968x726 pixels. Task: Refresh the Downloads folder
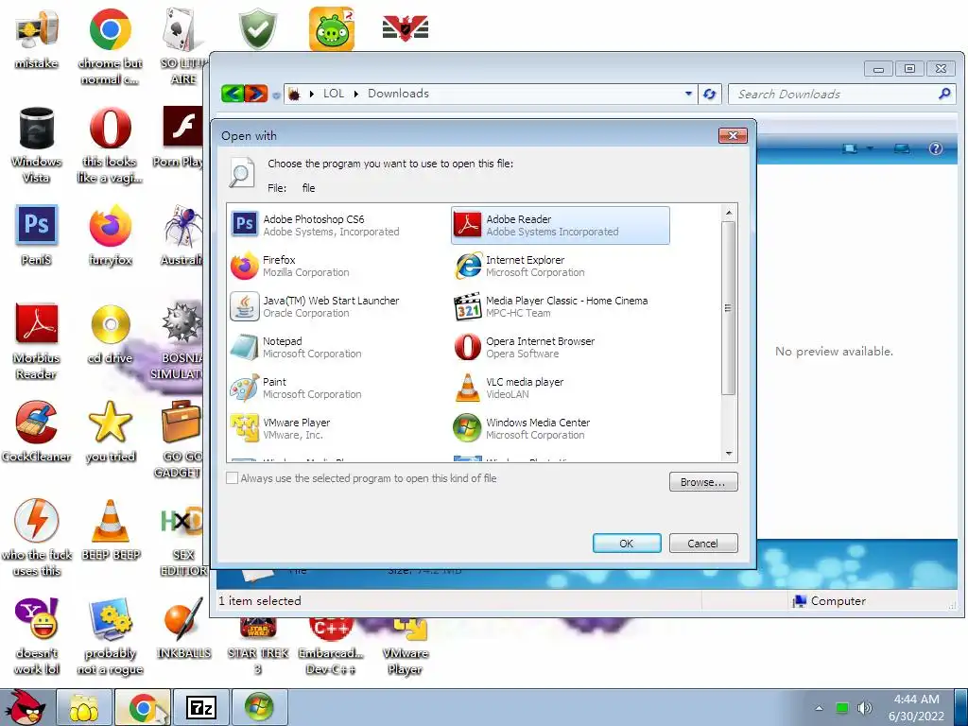tap(709, 94)
